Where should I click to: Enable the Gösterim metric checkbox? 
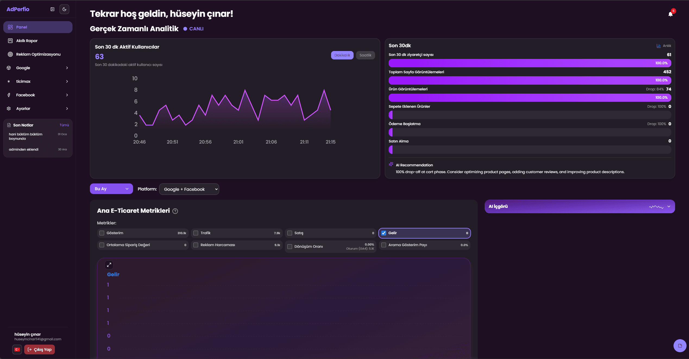pyautogui.click(x=102, y=233)
